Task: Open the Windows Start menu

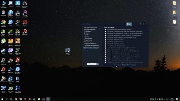Action: click(2, 99)
